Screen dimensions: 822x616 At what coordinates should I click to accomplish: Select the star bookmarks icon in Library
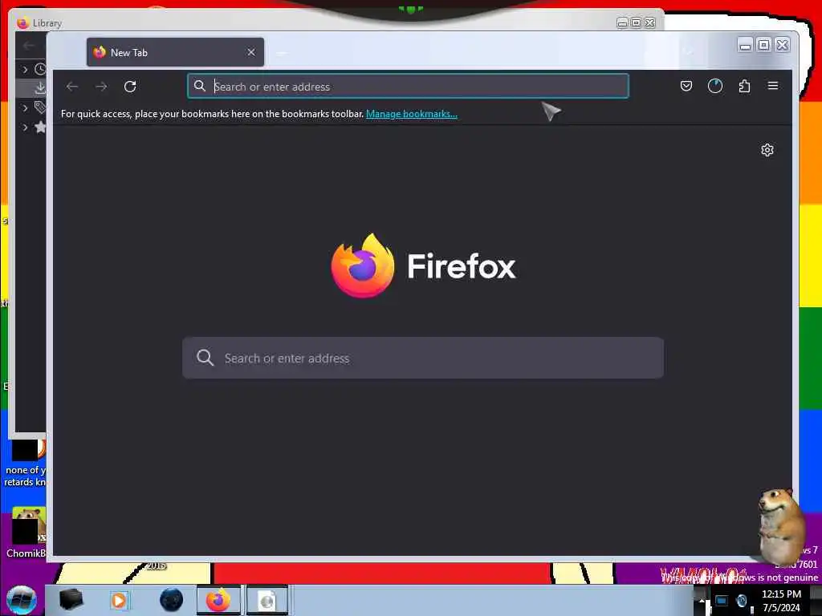(40, 127)
